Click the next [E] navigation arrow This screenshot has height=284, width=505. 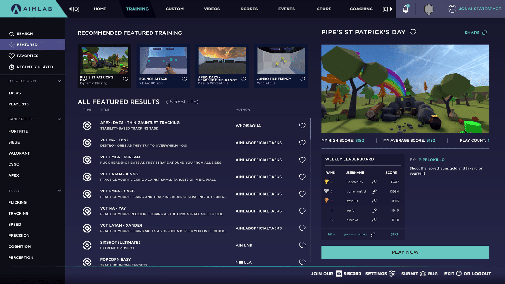tap(391, 9)
